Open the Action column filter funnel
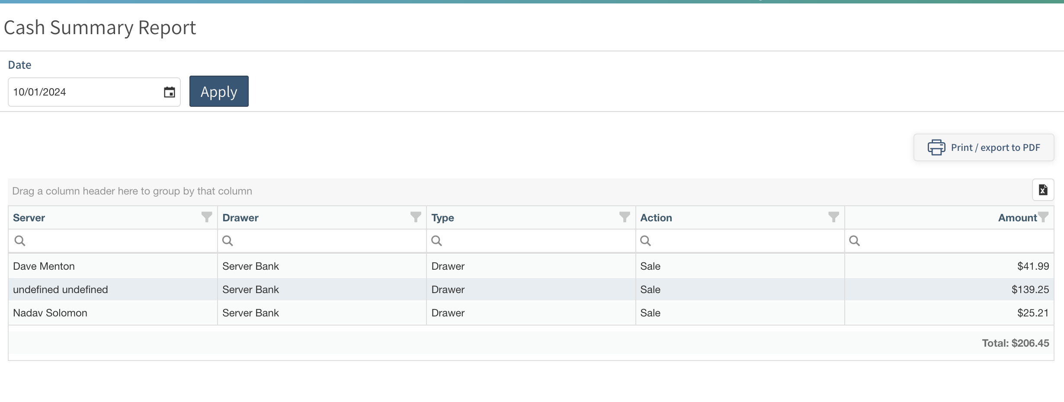Viewport: 1064px width, 402px height. (833, 217)
